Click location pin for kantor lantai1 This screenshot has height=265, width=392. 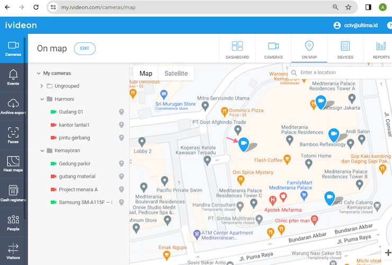(121, 125)
